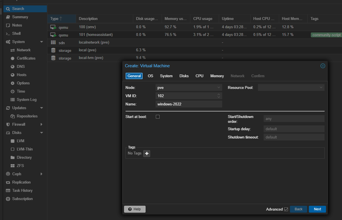Collapse the System section arrow in sidebar
This screenshot has height=220, width=342.
(x=41, y=42)
